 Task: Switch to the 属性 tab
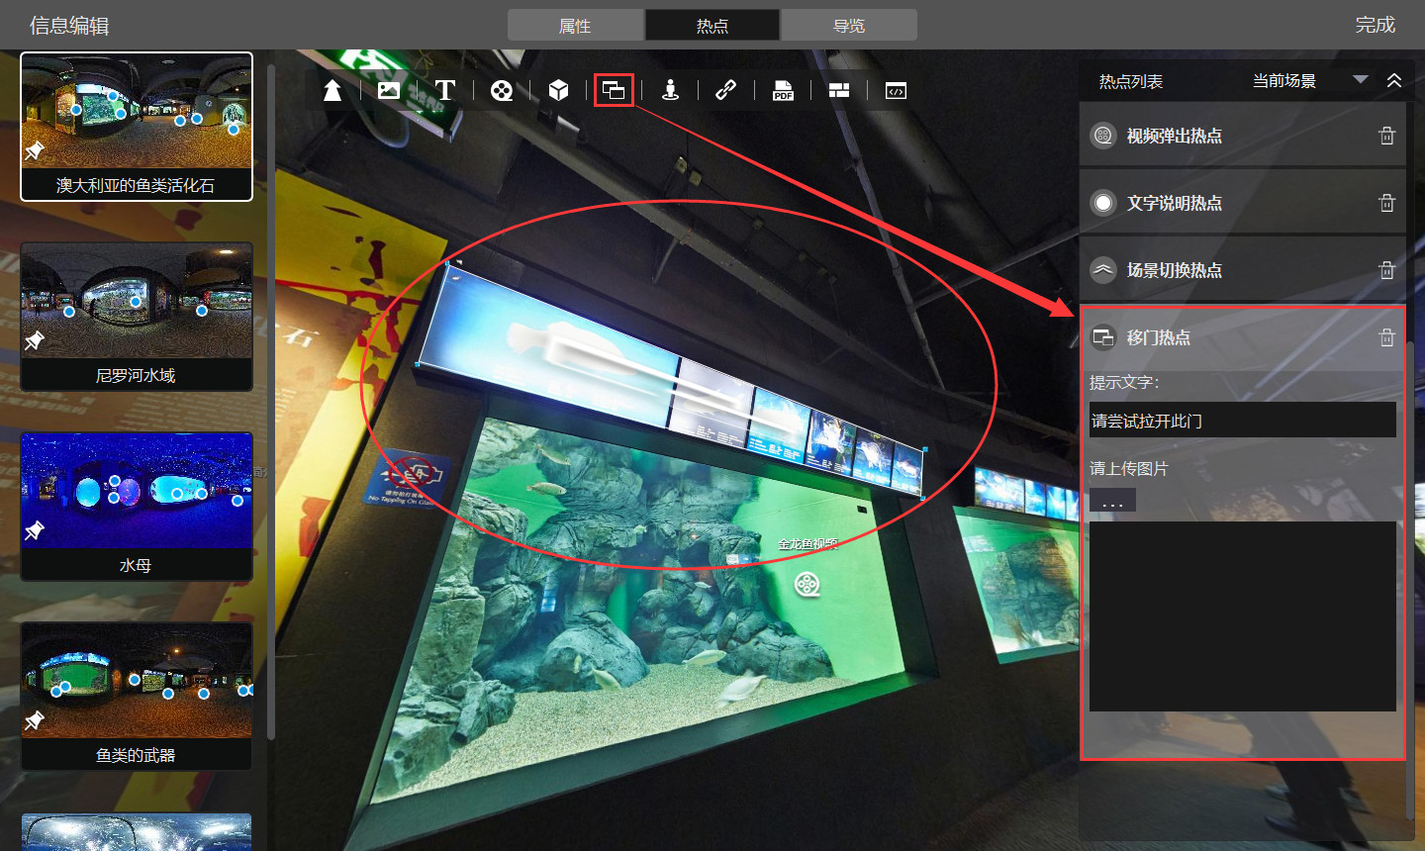tap(575, 26)
